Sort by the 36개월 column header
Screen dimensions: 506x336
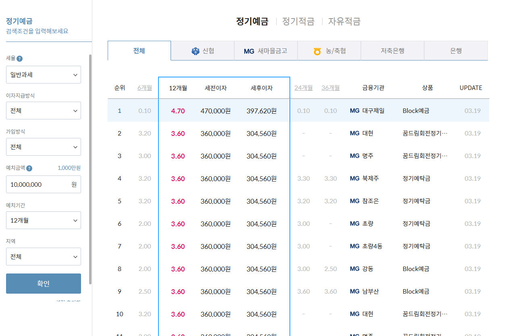tap(331, 88)
